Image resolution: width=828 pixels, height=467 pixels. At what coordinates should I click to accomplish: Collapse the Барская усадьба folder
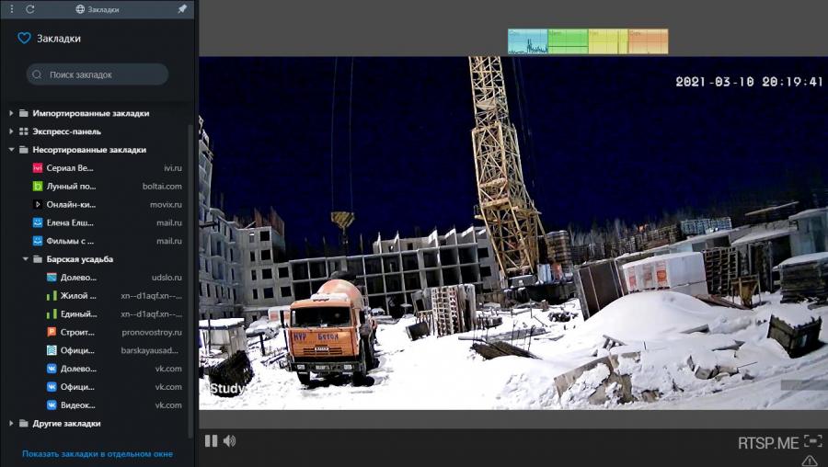27,259
